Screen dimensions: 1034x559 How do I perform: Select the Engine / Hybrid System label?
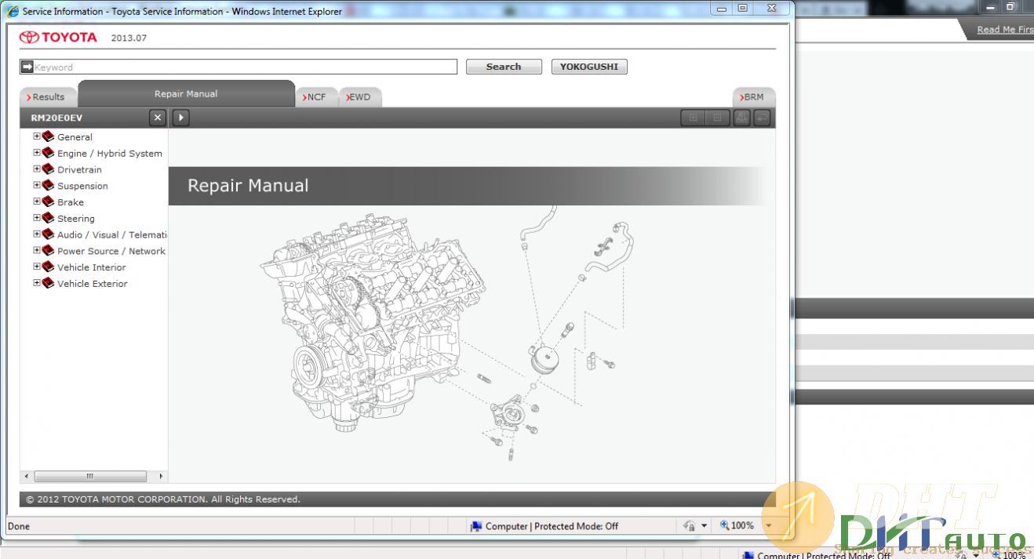tap(110, 154)
